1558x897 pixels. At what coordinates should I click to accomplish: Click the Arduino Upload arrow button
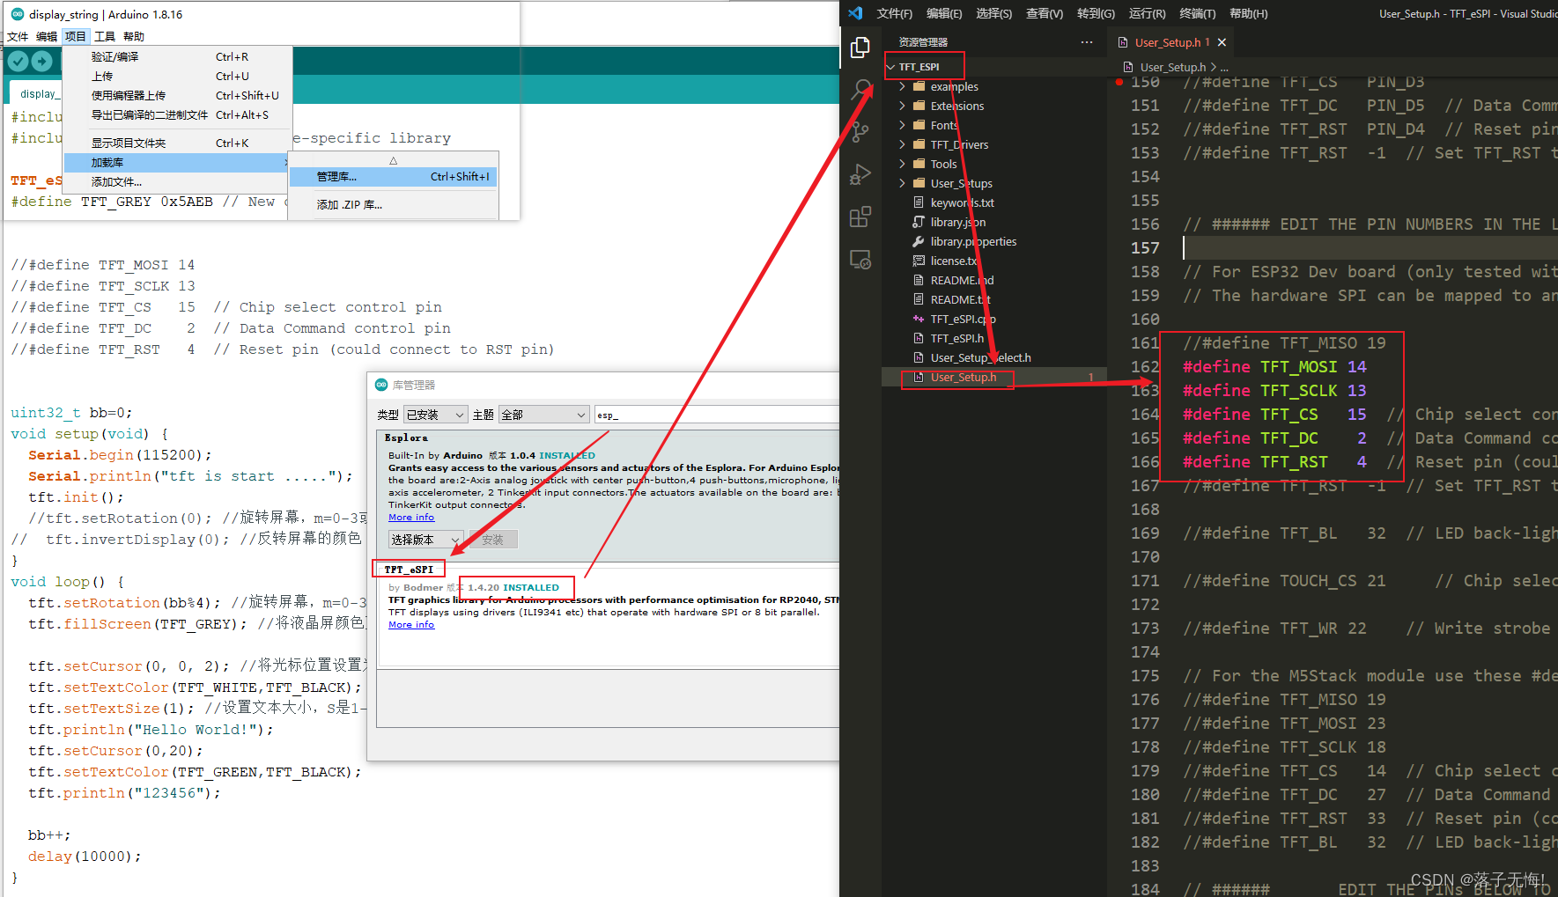[41, 61]
